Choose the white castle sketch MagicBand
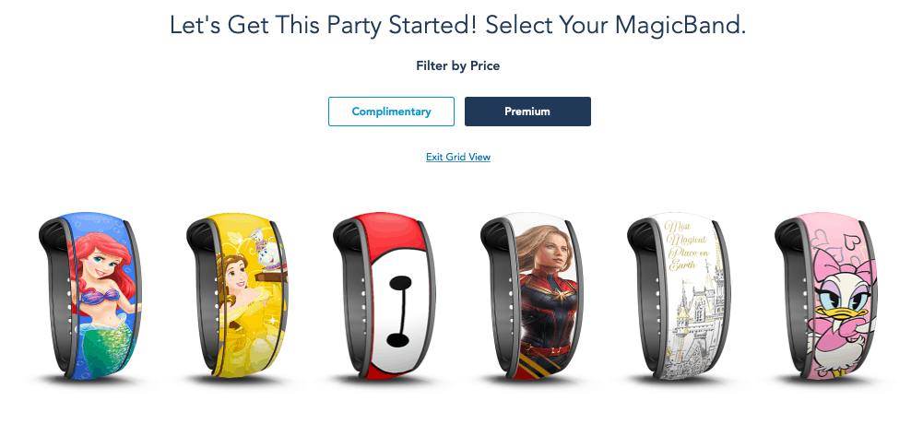The height and width of the screenshot is (424, 923). [x=679, y=296]
